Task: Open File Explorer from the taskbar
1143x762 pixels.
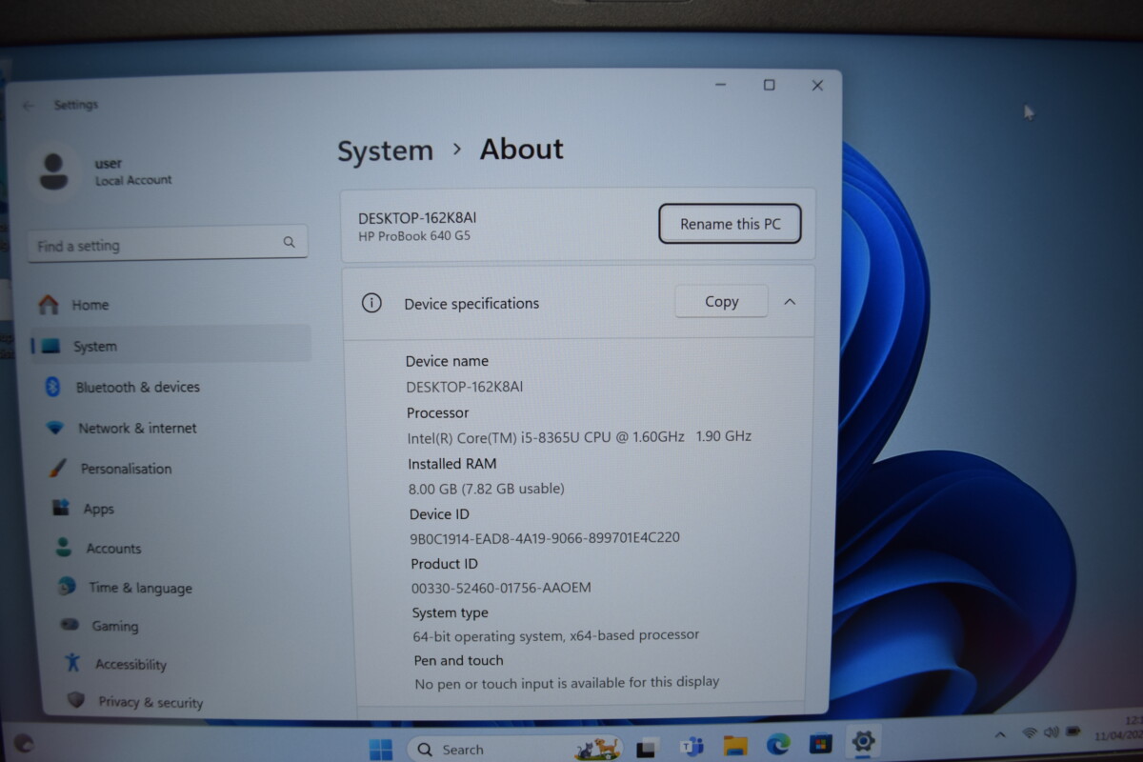Action: point(734,746)
